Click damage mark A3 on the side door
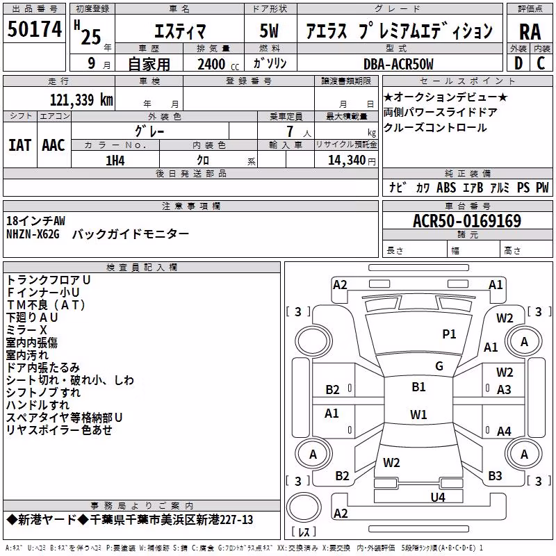Image resolution: width=556 pixels, height=556 pixels. 504,390
